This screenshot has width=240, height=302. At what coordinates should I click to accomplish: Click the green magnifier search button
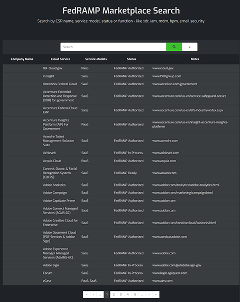(x=174, y=47)
